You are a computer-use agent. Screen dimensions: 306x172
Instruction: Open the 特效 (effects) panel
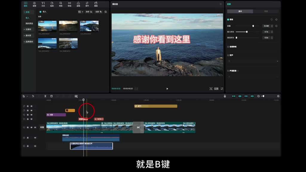pyautogui.click(x=61, y=4)
